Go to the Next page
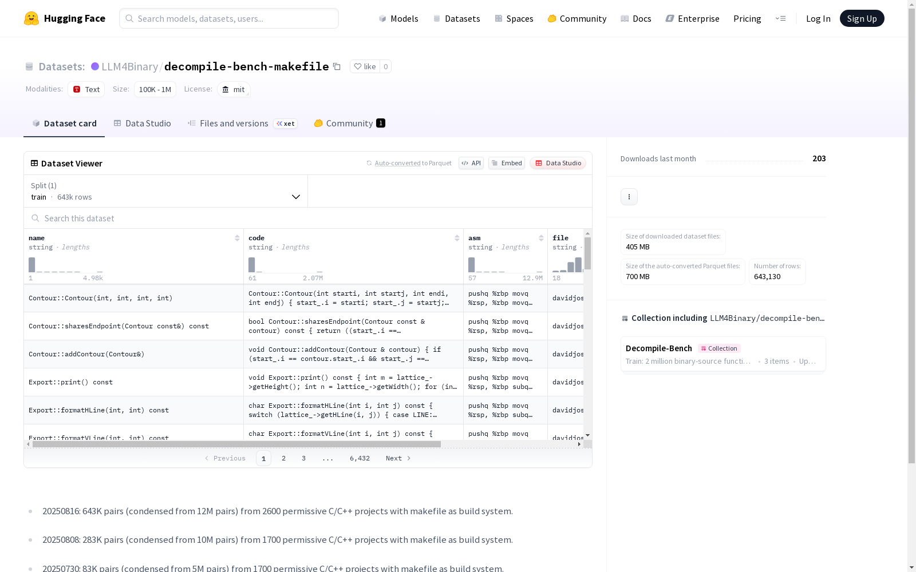Viewport: 916px width, 572px height. [398, 458]
